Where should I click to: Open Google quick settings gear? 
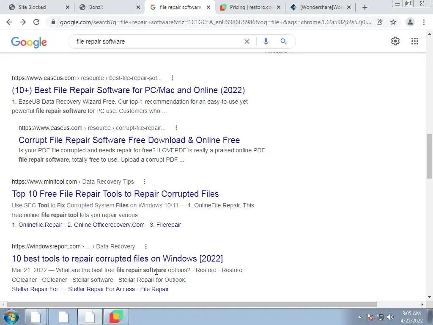pos(395,41)
